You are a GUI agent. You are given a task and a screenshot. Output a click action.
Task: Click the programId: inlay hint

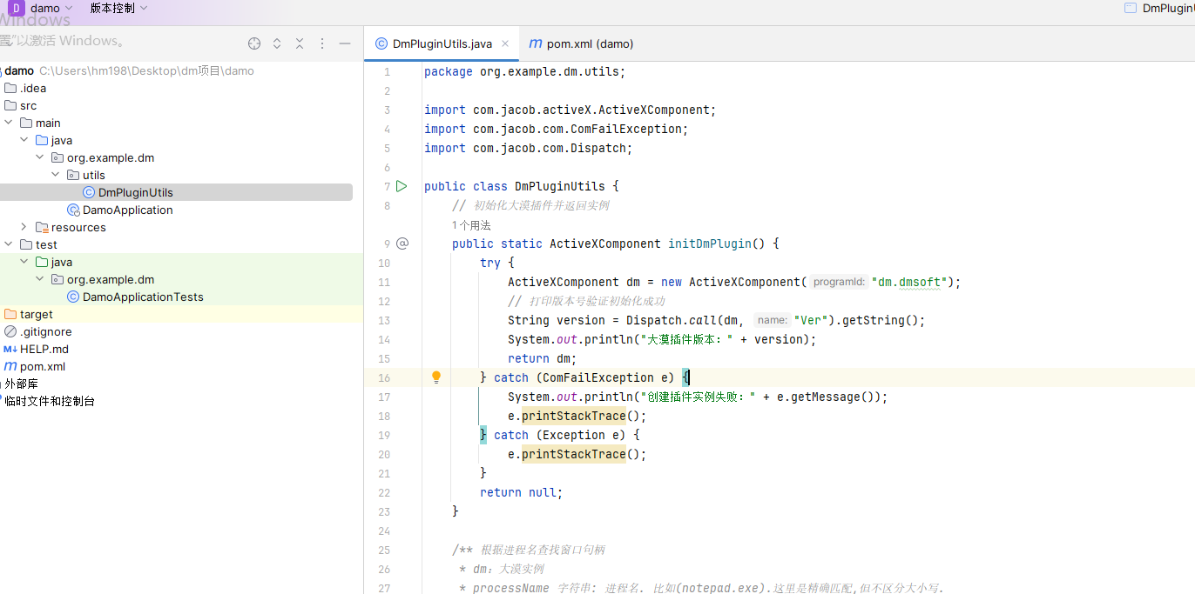point(840,282)
